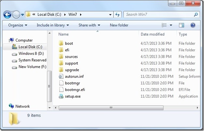
Task: Select Windows 8 (D:) drive
Action: tap(31, 53)
